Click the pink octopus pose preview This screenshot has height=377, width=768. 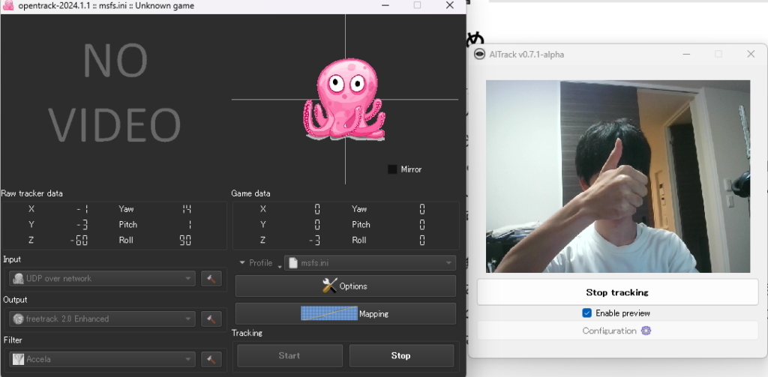click(344, 99)
